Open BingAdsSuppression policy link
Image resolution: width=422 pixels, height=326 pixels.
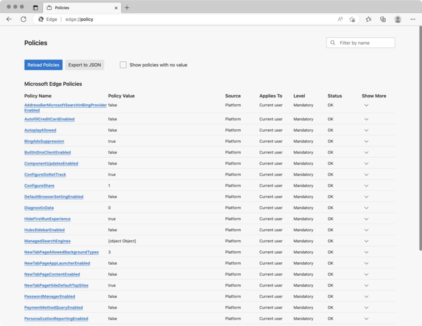[44, 141]
